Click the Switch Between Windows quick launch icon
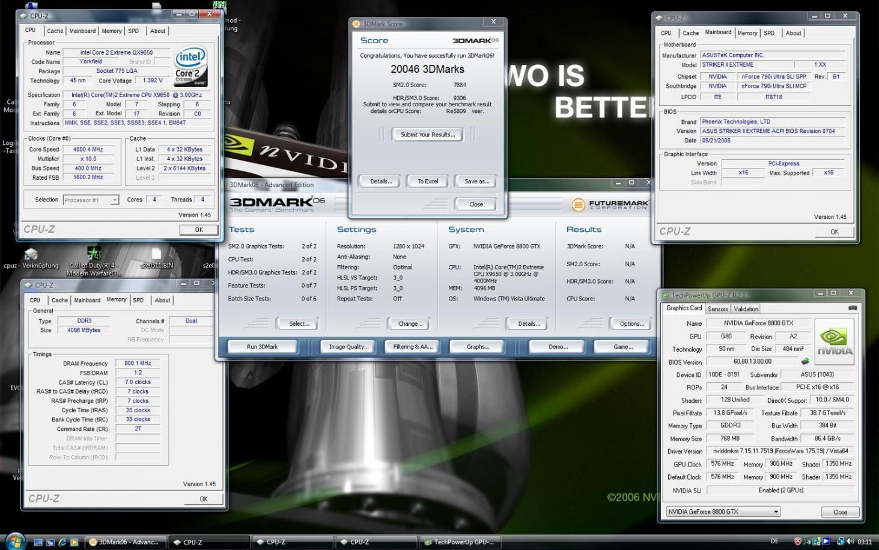This screenshot has width=879, height=550. coord(50,542)
